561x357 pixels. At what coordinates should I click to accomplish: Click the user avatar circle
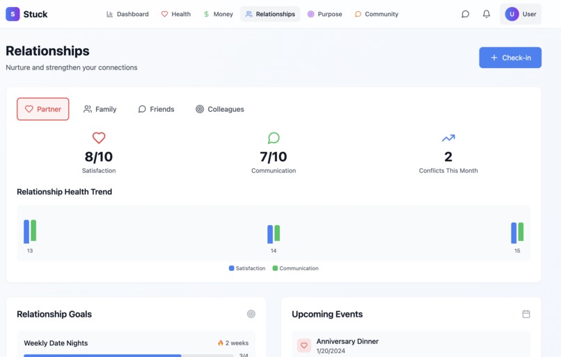[x=512, y=14]
